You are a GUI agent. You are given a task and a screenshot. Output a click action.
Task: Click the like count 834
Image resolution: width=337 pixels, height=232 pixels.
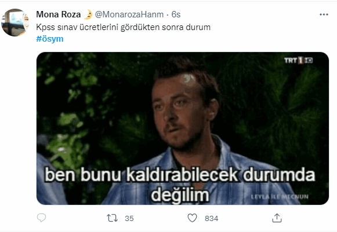pyautogui.click(x=212, y=219)
